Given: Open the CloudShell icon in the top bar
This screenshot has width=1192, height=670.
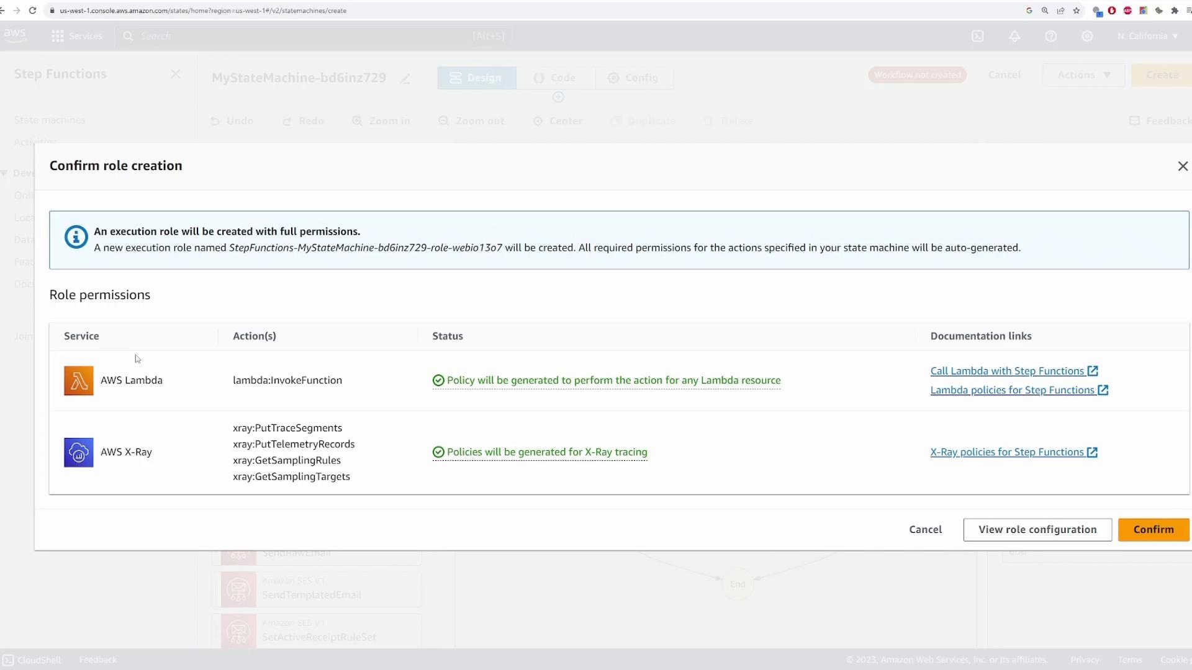Looking at the screenshot, I should pos(978,36).
